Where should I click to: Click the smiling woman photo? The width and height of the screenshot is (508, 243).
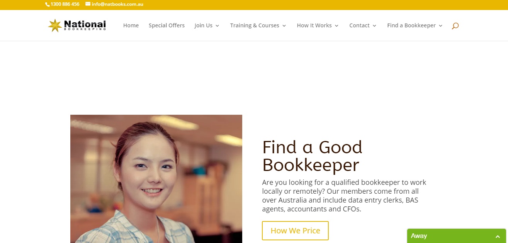(x=156, y=179)
